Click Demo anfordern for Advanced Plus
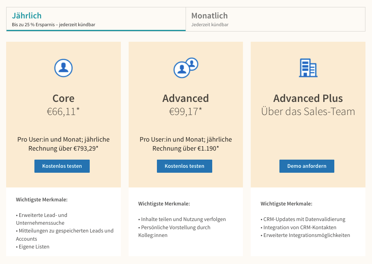Screen dimensions: 372x264 [306, 166]
